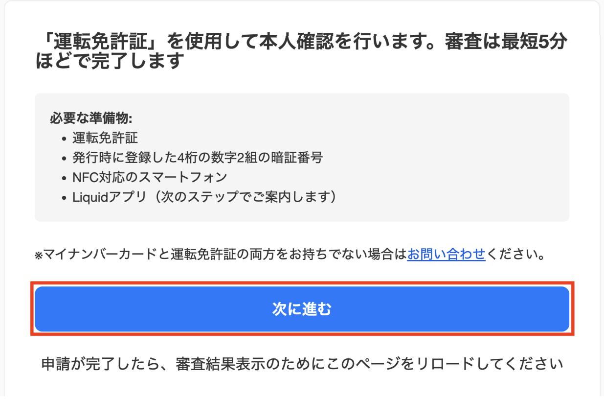The height and width of the screenshot is (399, 604).
Task: Click the ください。 text after the link
Action: [515, 255]
